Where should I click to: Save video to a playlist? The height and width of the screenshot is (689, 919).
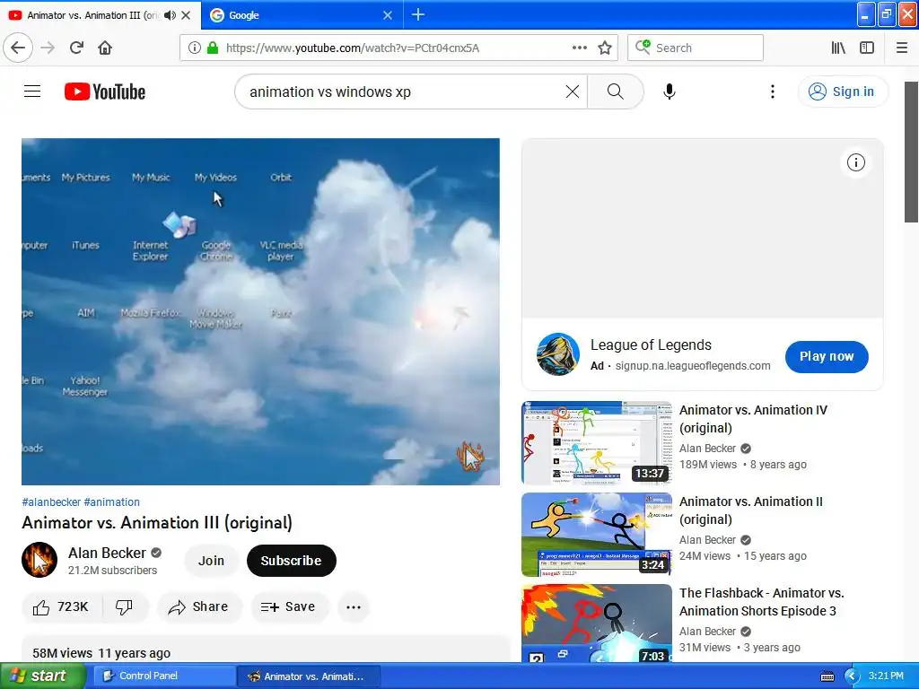coord(289,607)
